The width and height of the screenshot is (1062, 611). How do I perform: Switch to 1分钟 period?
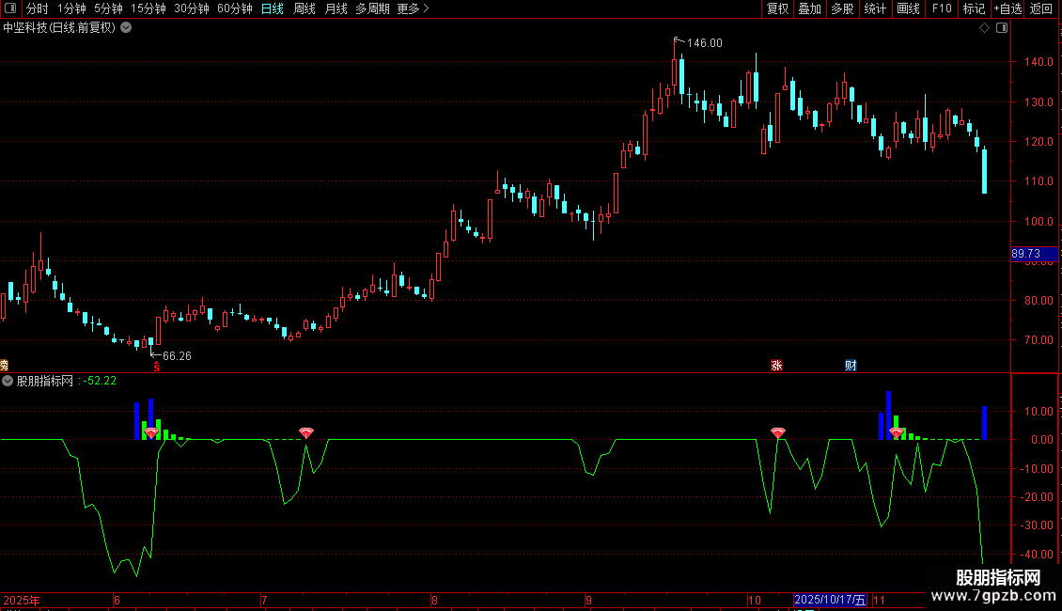(71, 8)
